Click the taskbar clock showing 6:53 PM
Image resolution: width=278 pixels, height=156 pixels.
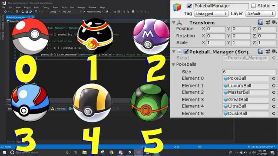[262, 152]
